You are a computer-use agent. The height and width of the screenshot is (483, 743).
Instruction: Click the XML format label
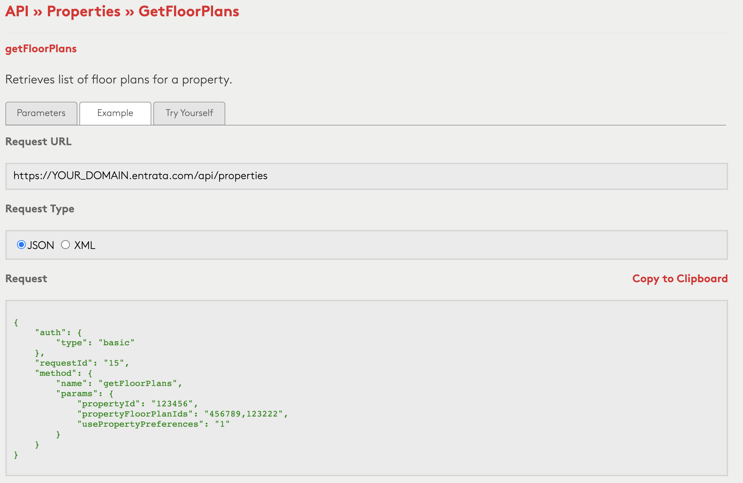pyautogui.click(x=85, y=245)
